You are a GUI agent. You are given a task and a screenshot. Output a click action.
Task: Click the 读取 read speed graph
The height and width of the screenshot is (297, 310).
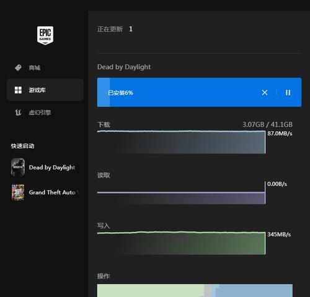coord(182,193)
